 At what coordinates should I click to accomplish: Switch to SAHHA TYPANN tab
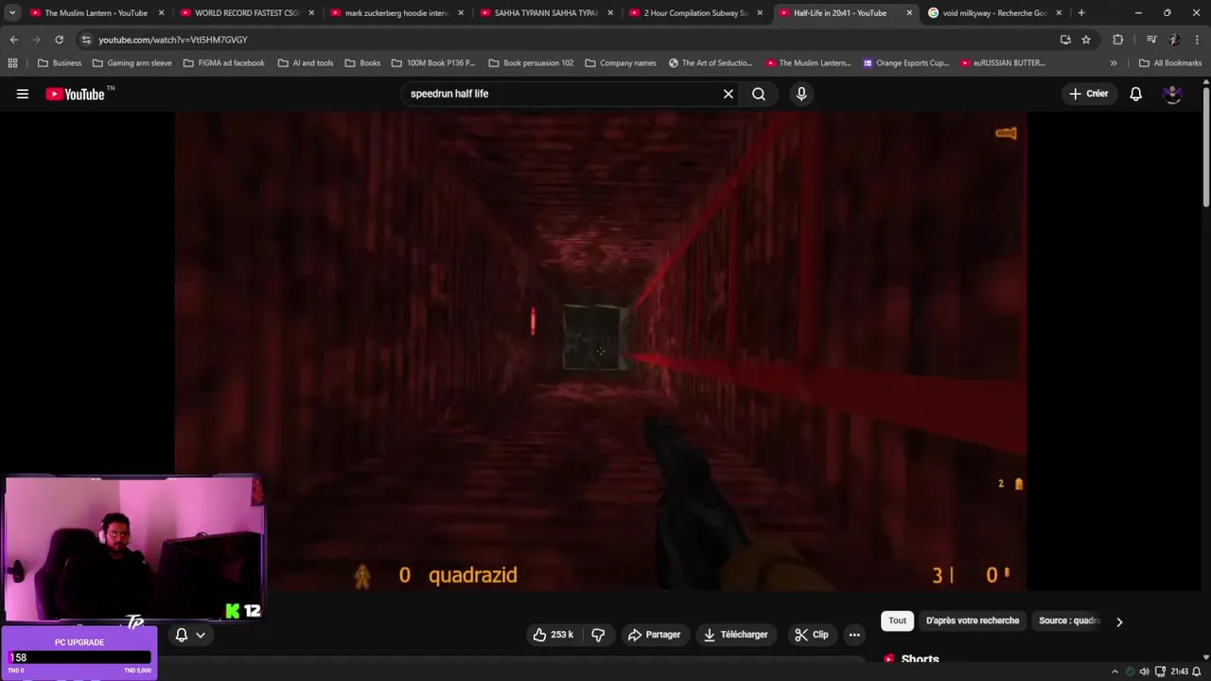[x=544, y=13]
